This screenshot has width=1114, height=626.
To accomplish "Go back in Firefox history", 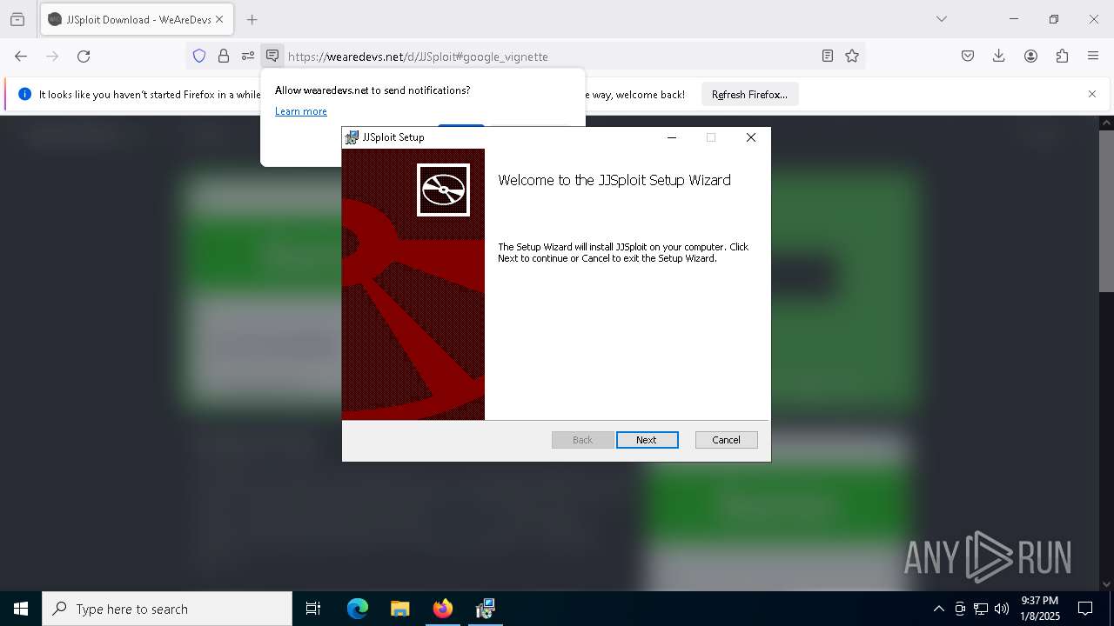I will click(x=21, y=57).
